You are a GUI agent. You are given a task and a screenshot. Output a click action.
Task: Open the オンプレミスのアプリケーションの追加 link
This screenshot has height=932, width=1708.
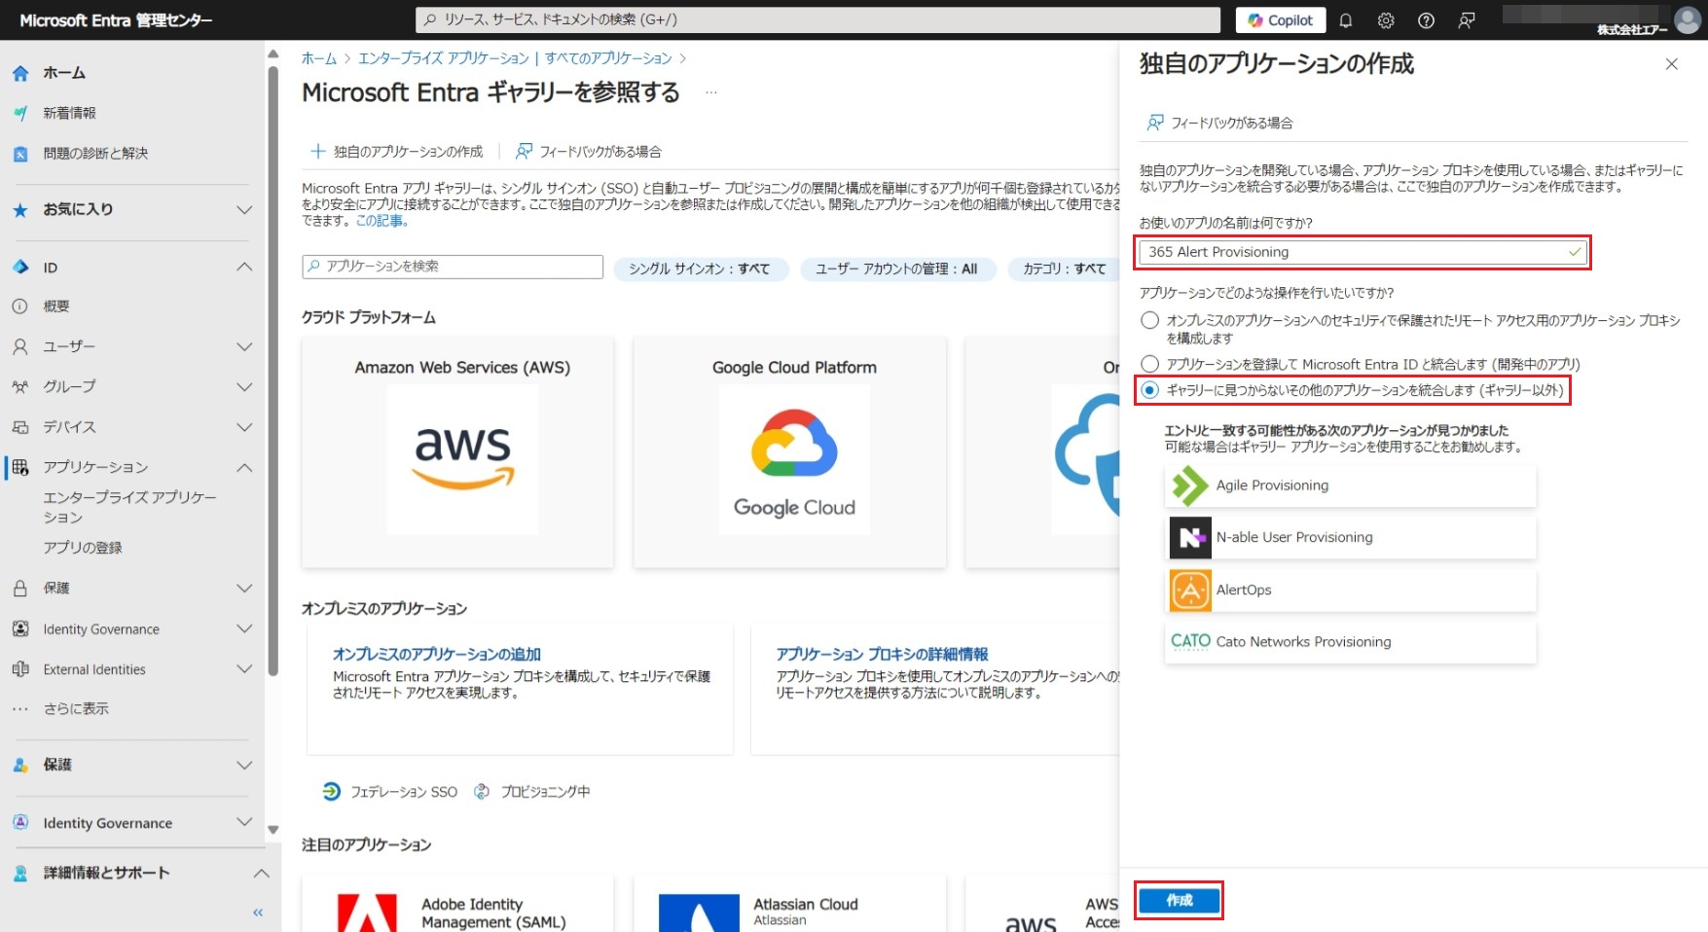coord(436,655)
